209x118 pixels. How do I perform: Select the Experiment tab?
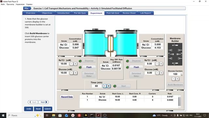(x=96, y=13)
